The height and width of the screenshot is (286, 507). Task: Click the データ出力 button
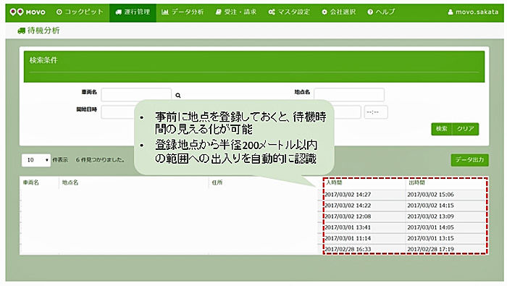coord(469,160)
